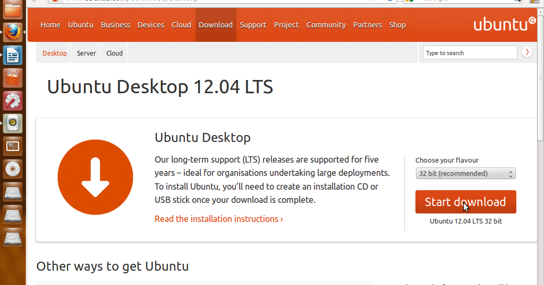Open the Download menu item
This screenshot has height=285, width=544.
pyautogui.click(x=216, y=25)
